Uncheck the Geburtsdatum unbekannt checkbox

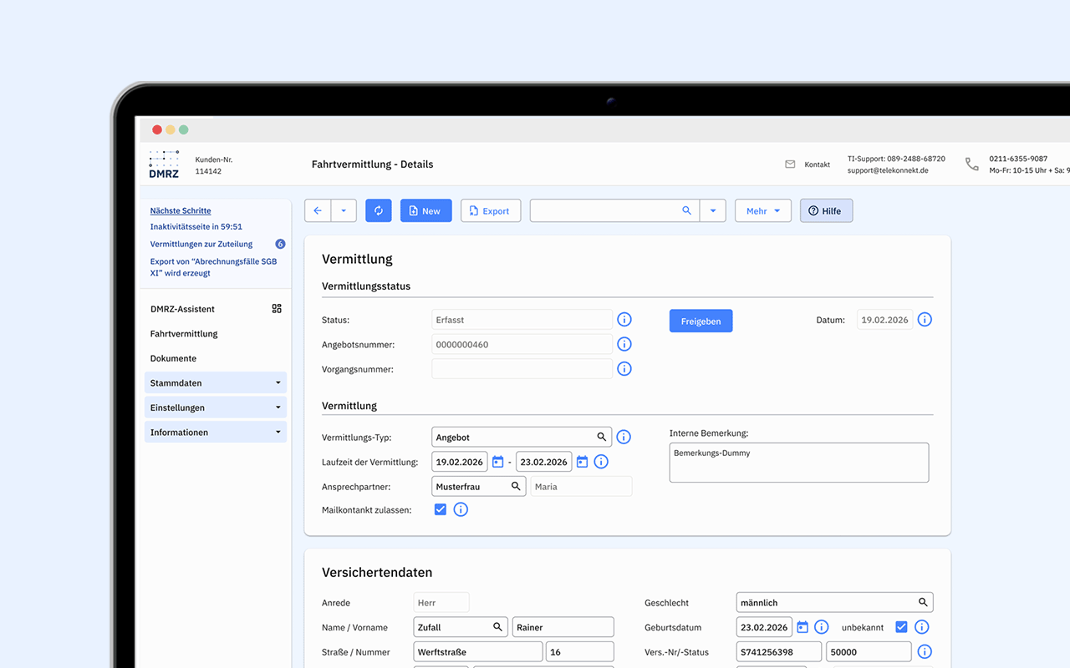coord(900,627)
